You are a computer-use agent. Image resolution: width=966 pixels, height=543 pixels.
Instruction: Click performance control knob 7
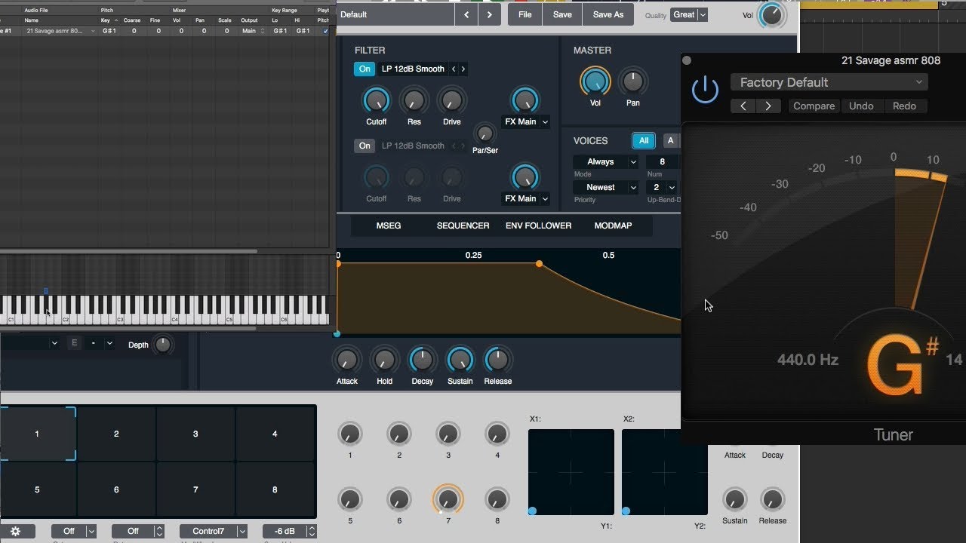tap(448, 499)
